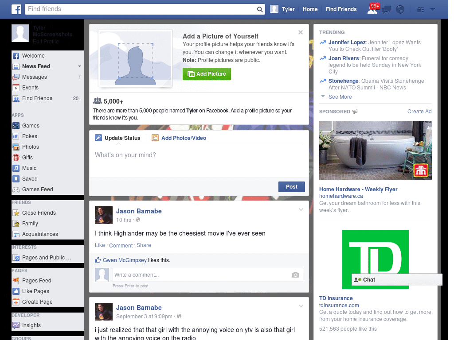Click Comment on the Highlander post
This screenshot has width=454, height=340.
click(121, 245)
